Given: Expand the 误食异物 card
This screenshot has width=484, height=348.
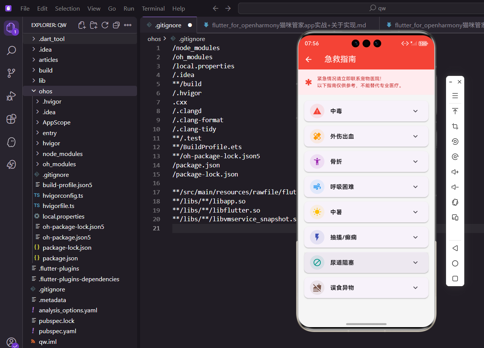Looking at the screenshot, I should 366,288.
